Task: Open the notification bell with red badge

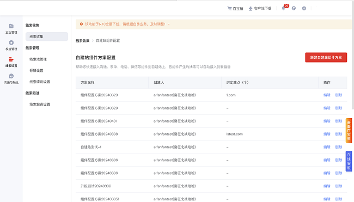Action: coord(283,8)
